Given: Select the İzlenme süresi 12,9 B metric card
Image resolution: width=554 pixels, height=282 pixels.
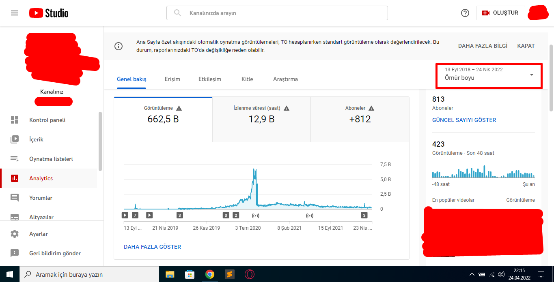Looking at the screenshot, I should click(x=261, y=119).
